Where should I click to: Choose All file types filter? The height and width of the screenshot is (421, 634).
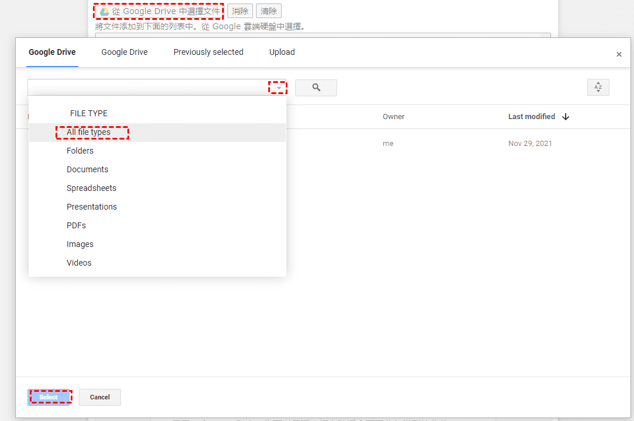click(x=157, y=132)
